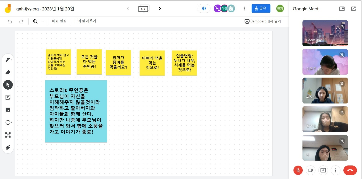Add a sticky note
This screenshot has height=179, width=362.
click(x=8, y=97)
